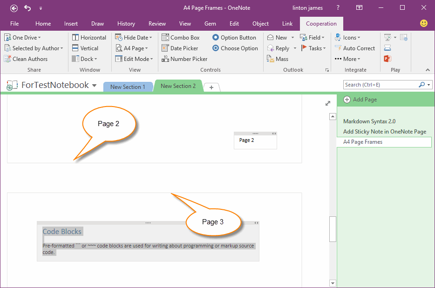Select the Gem ribbon tab
Image resolution: width=435 pixels, height=288 pixels.
(x=211, y=24)
